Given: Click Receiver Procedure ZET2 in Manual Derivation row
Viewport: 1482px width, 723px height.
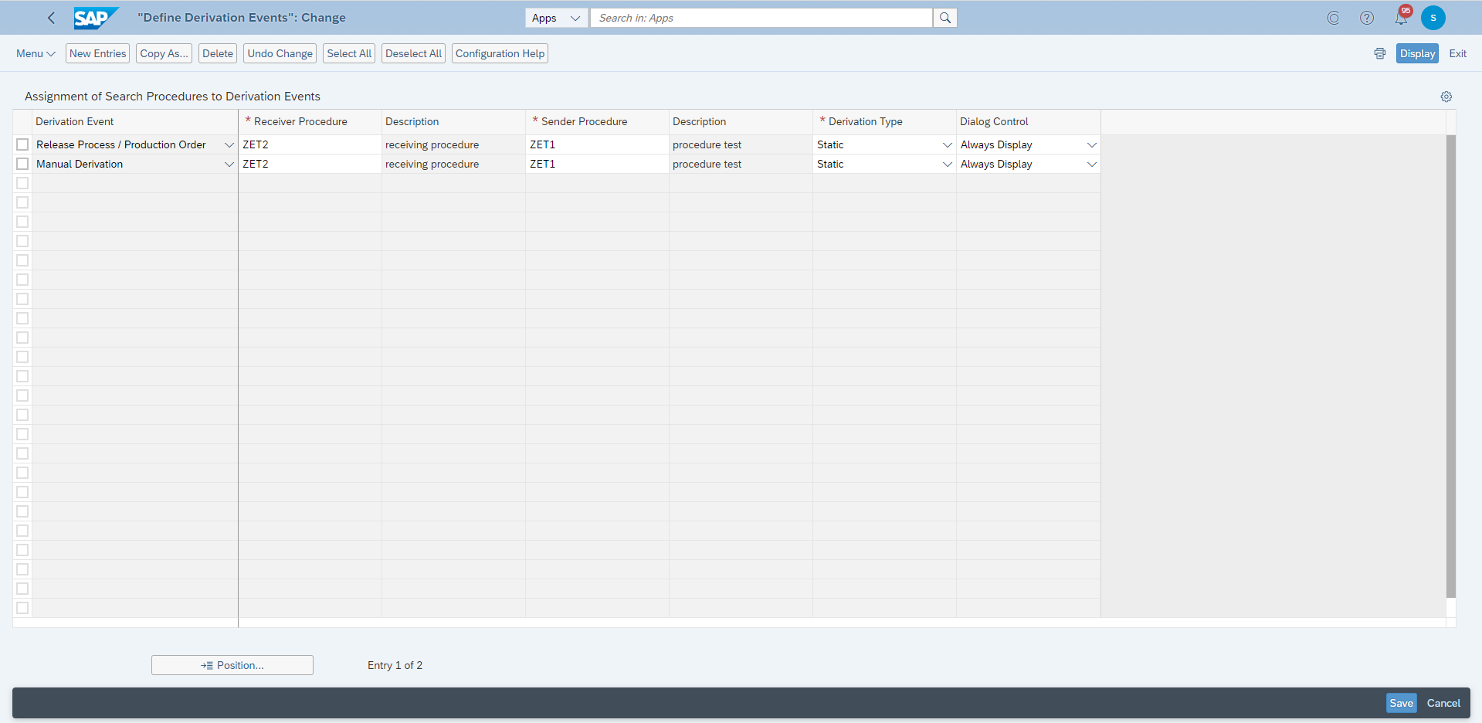Looking at the screenshot, I should pyautogui.click(x=310, y=164).
